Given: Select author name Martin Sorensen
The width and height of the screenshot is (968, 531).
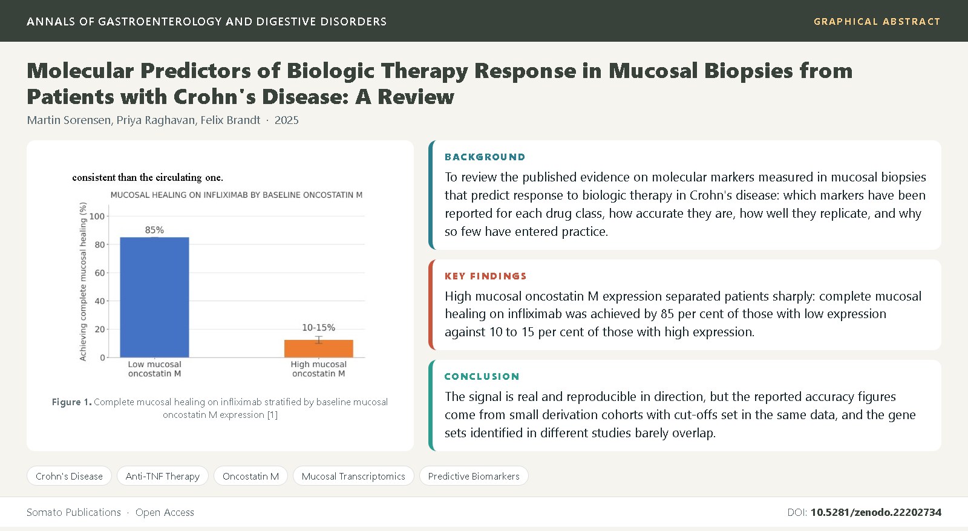Looking at the screenshot, I should pos(69,120).
